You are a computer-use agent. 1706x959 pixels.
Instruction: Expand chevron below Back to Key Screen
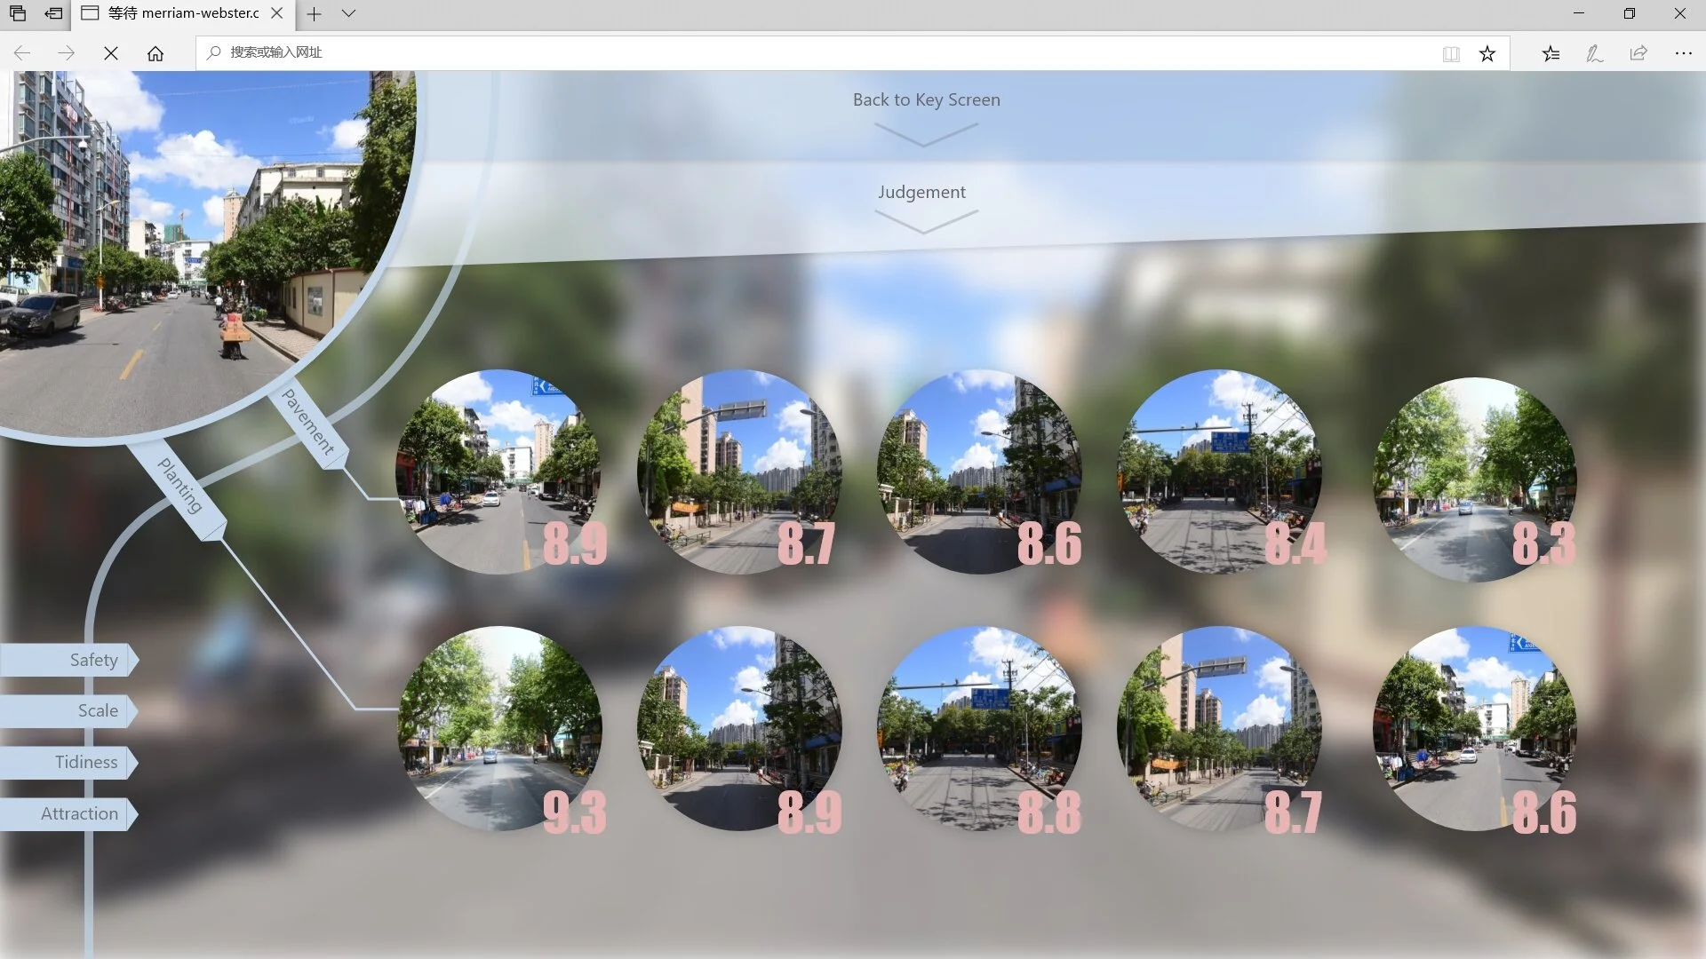(x=925, y=134)
